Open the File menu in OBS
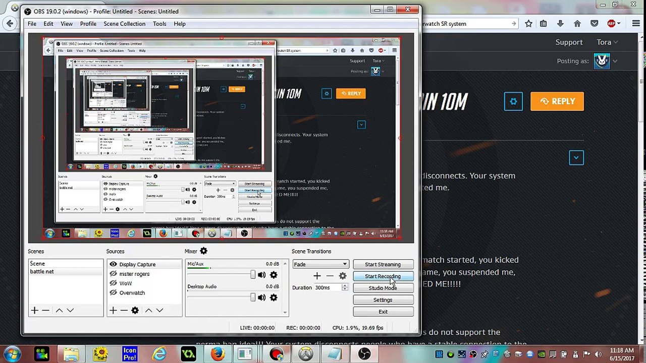Viewport: 646px width, 363px height. click(32, 24)
